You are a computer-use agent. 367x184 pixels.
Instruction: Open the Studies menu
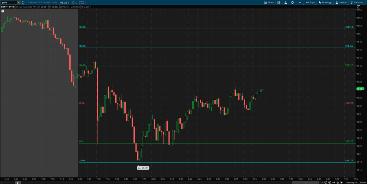tap(341, 2)
